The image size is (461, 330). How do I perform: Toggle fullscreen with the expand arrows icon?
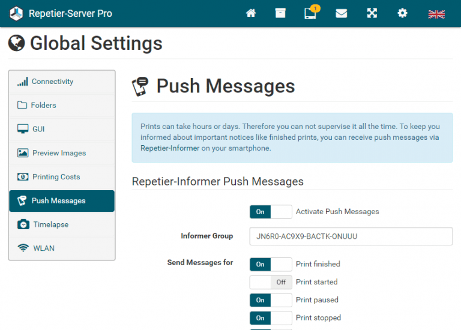pos(372,13)
